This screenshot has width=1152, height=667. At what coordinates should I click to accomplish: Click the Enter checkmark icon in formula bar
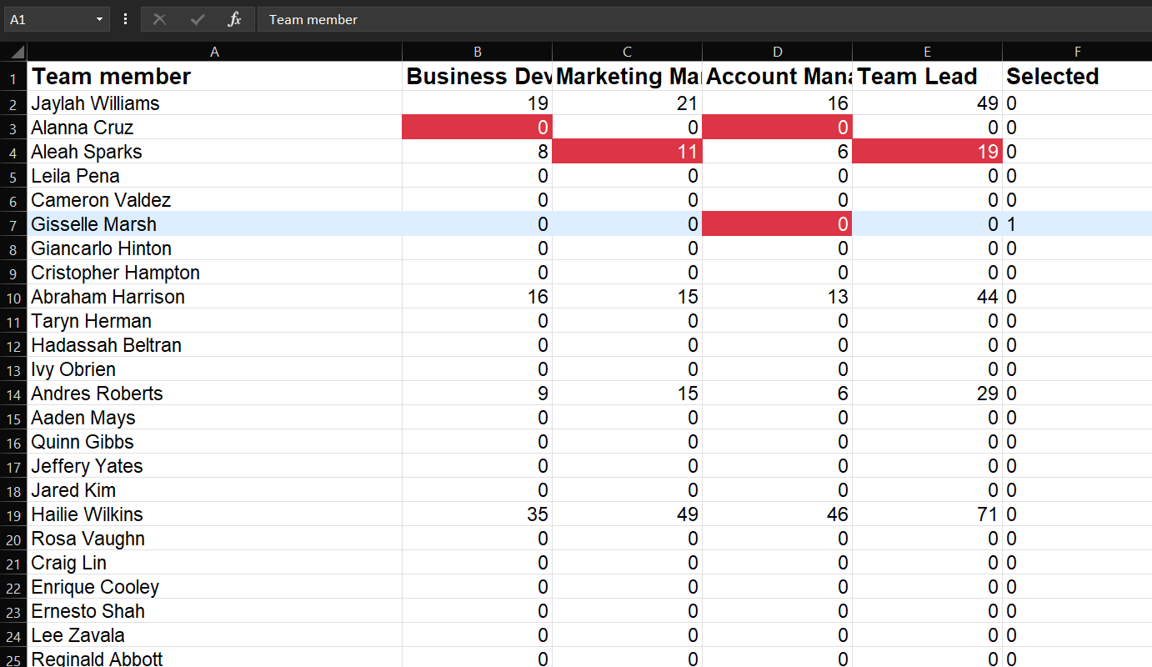click(x=198, y=19)
